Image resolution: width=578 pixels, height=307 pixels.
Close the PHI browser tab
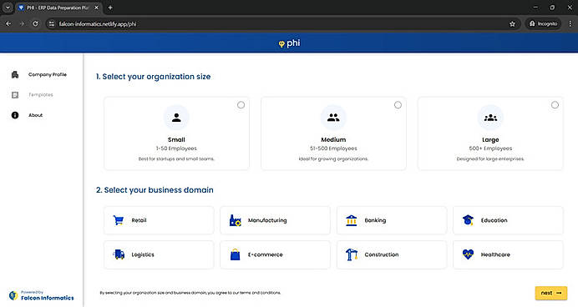pyautogui.click(x=97, y=8)
